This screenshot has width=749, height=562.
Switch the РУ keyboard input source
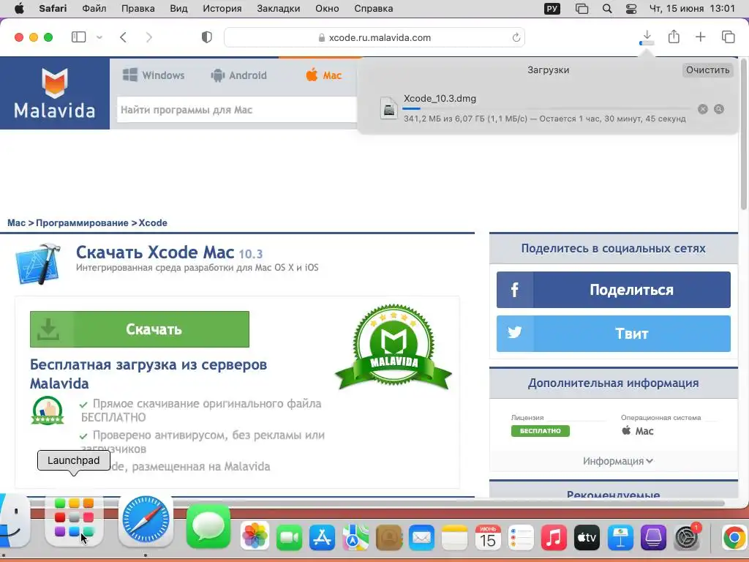click(552, 9)
